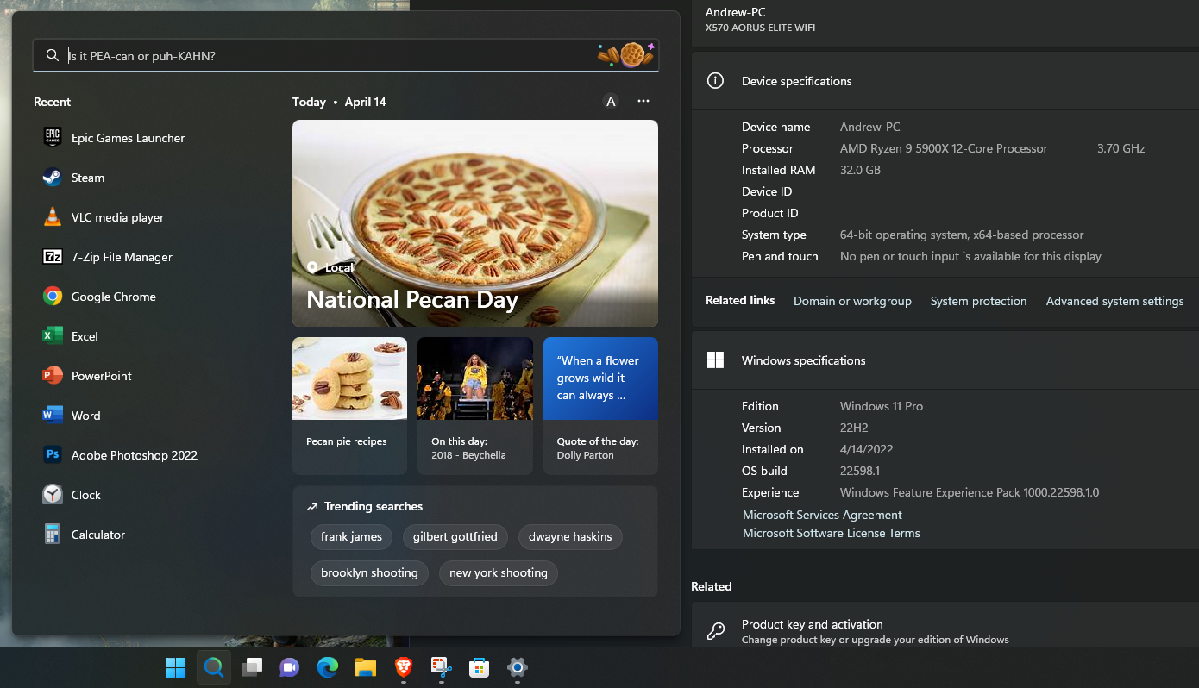Viewport: 1199px width, 688px height.
Task: Launch Brave browser from the taskbar
Action: [403, 667]
